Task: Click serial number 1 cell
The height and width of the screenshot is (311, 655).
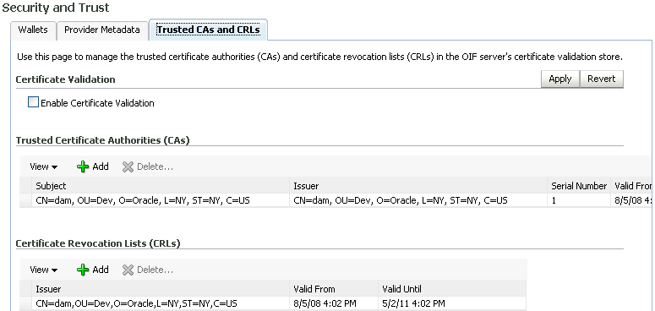Action: [x=579, y=200]
